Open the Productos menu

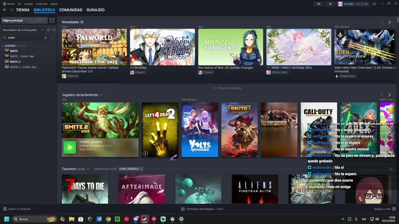click(x=42, y=4)
